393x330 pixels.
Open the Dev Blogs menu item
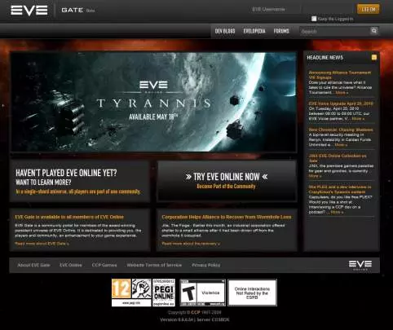pyautogui.click(x=225, y=31)
